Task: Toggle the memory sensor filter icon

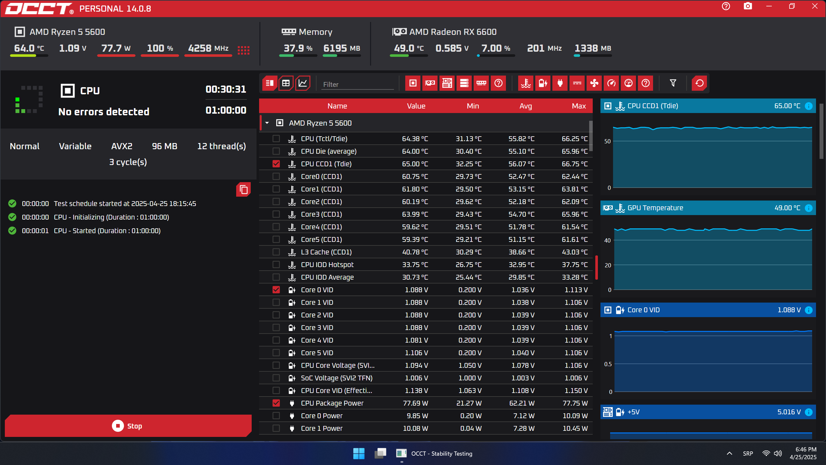Action: [x=481, y=83]
